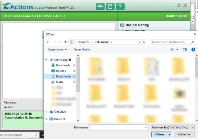Click Abbrechen to cancel the dialog

(184, 134)
